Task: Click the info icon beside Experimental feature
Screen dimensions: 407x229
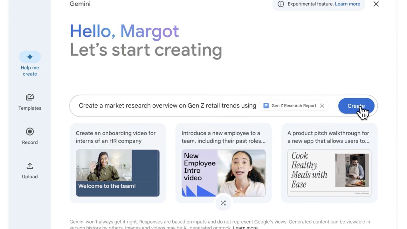Action: click(281, 4)
